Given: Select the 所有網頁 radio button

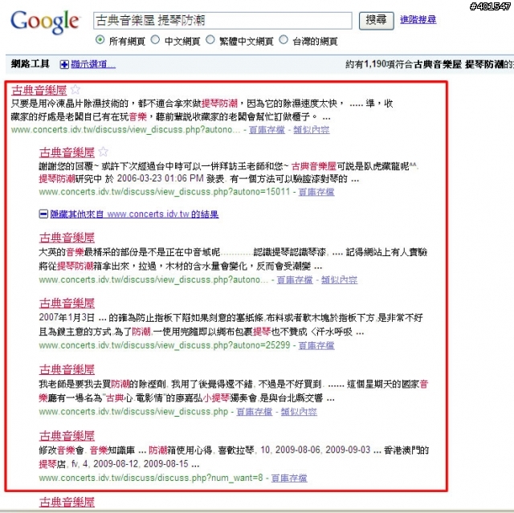Looking at the screenshot, I should coord(100,40).
